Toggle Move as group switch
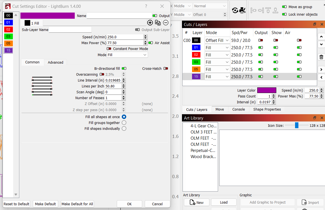The width and height of the screenshot is (325, 210). [x=284, y=7]
